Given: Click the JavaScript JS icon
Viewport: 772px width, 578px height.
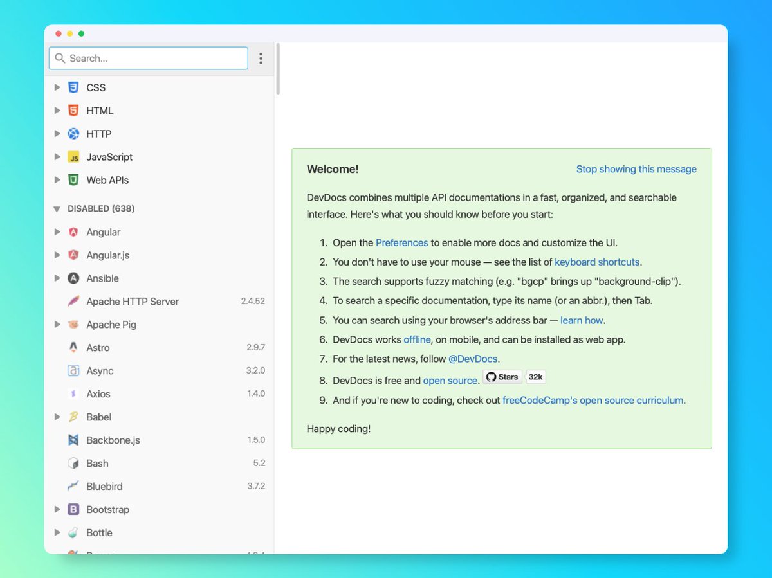Looking at the screenshot, I should (73, 157).
